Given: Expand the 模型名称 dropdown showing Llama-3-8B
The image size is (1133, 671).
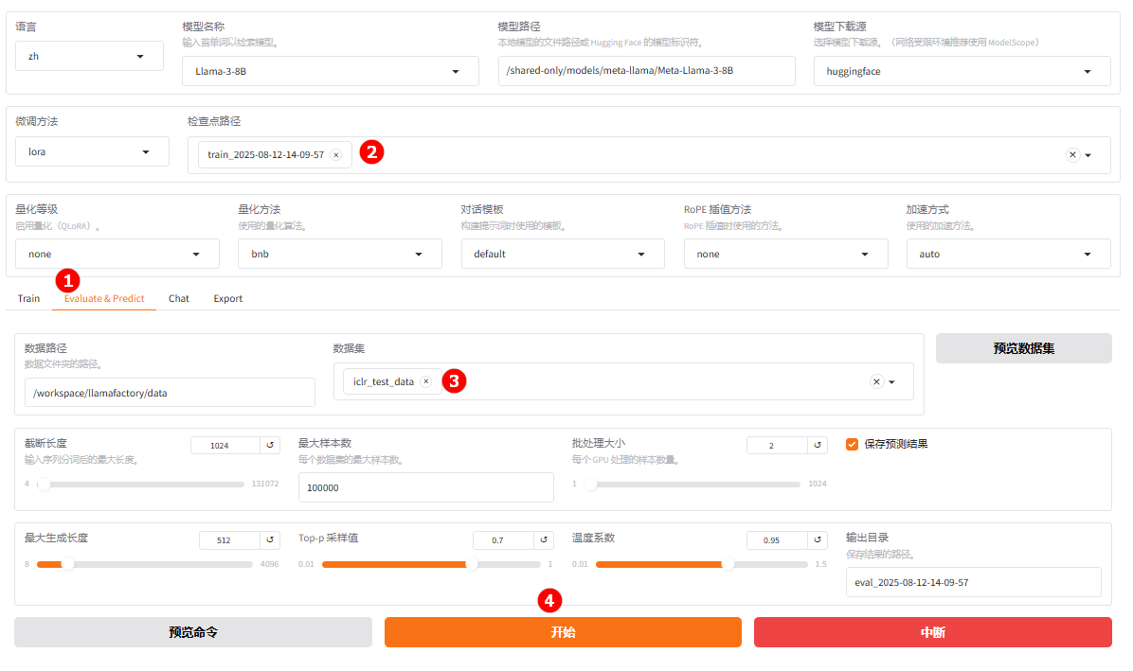Looking at the screenshot, I should [x=330, y=71].
